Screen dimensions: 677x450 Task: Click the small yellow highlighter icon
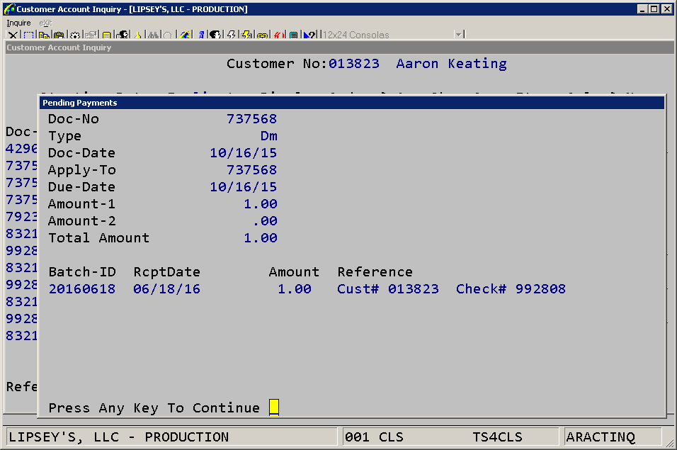click(137, 35)
